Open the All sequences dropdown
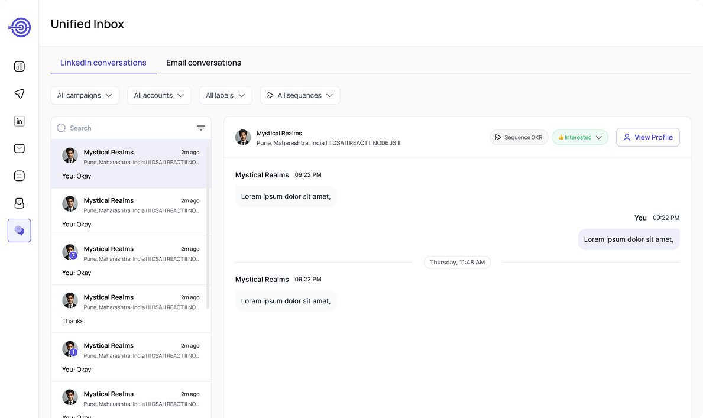Screen dimensions: 703x418 pos(300,95)
